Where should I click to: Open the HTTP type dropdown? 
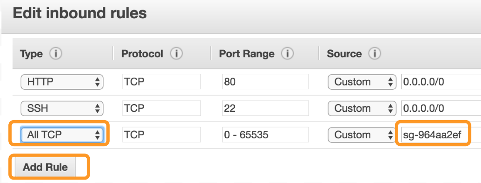pos(61,82)
